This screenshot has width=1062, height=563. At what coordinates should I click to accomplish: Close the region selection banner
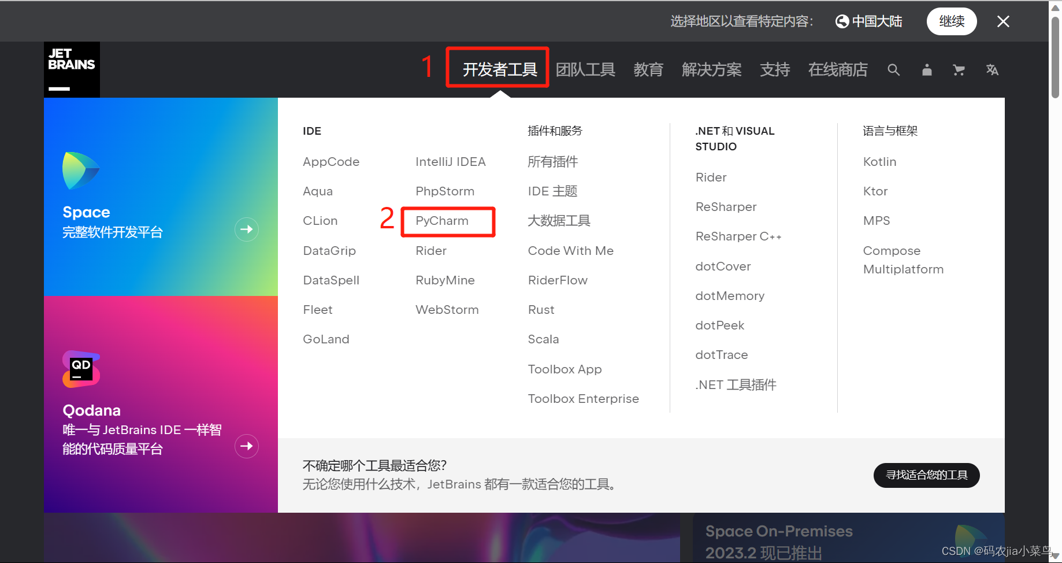tap(1003, 21)
